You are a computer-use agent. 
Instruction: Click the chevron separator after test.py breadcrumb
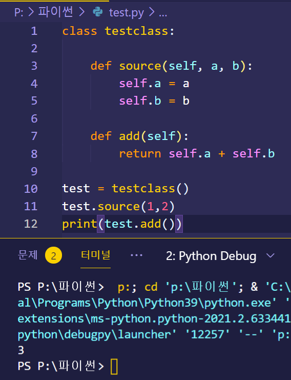[x=152, y=12]
